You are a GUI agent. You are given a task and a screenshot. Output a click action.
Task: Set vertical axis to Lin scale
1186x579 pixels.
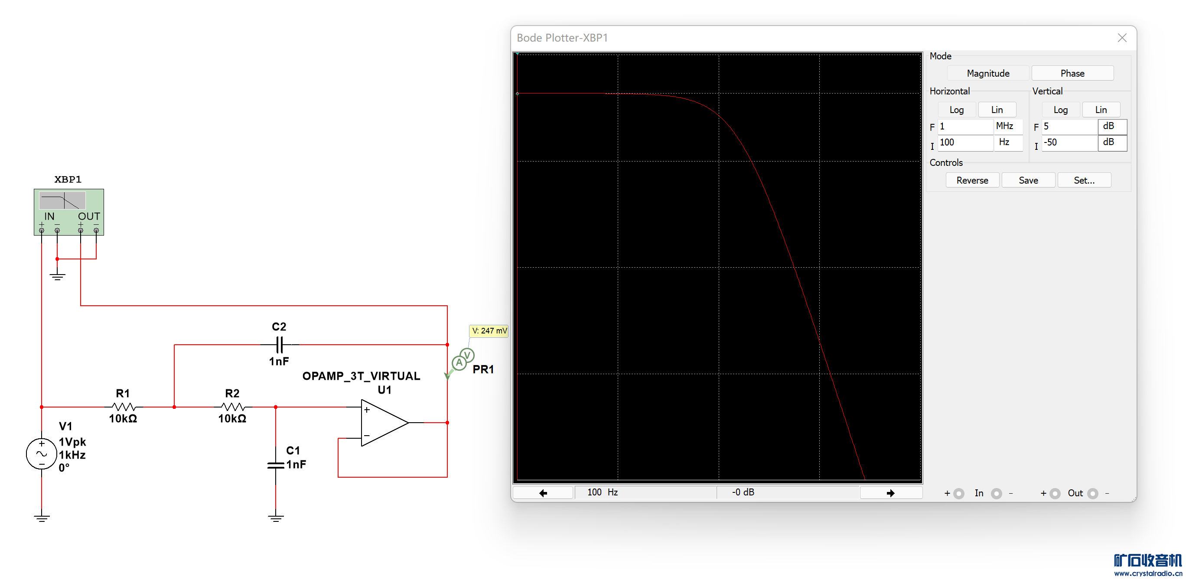[1100, 110]
